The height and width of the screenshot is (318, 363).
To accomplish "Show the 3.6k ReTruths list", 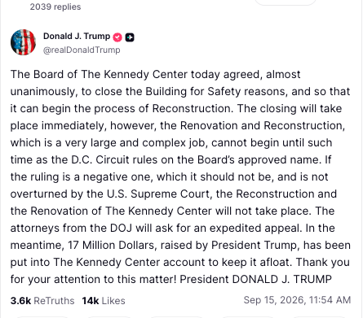I will (x=42, y=301).
